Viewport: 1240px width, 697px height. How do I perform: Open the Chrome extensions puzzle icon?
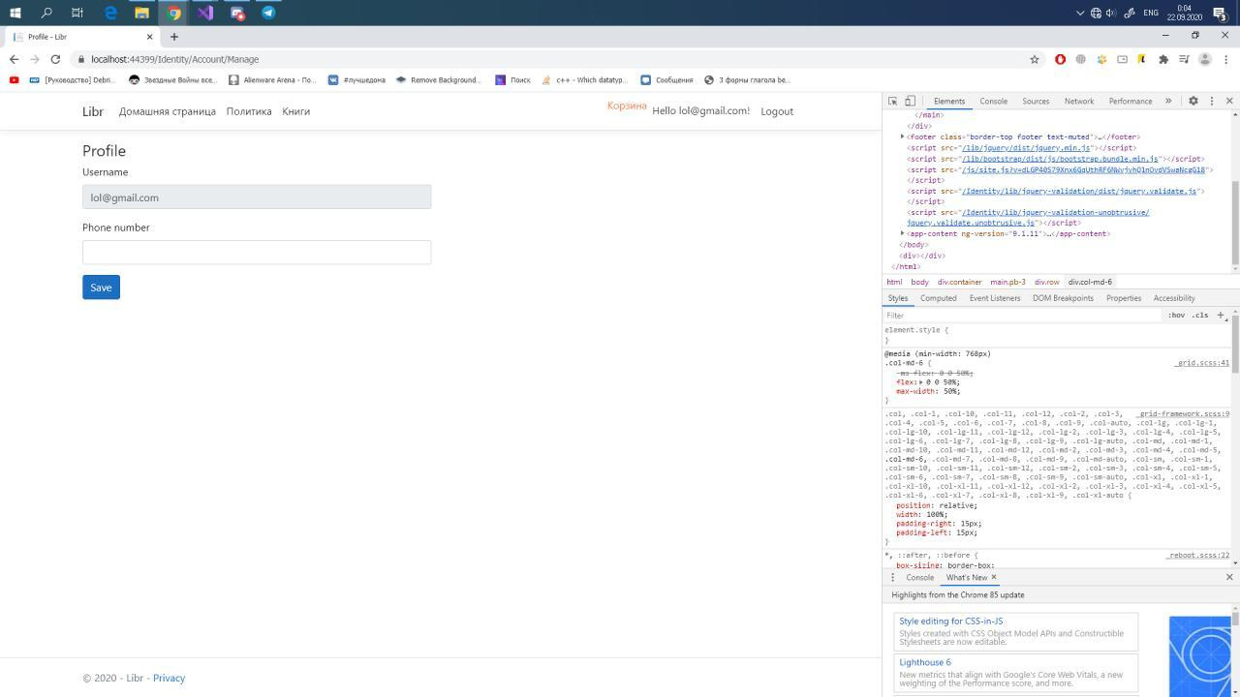click(x=1163, y=59)
